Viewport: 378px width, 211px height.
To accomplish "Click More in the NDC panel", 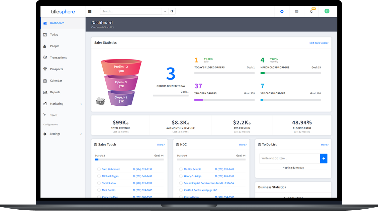I will pos(243,145).
